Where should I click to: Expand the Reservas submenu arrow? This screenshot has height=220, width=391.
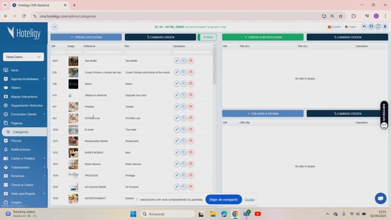point(45,176)
